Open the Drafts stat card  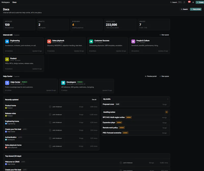(53, 24)
